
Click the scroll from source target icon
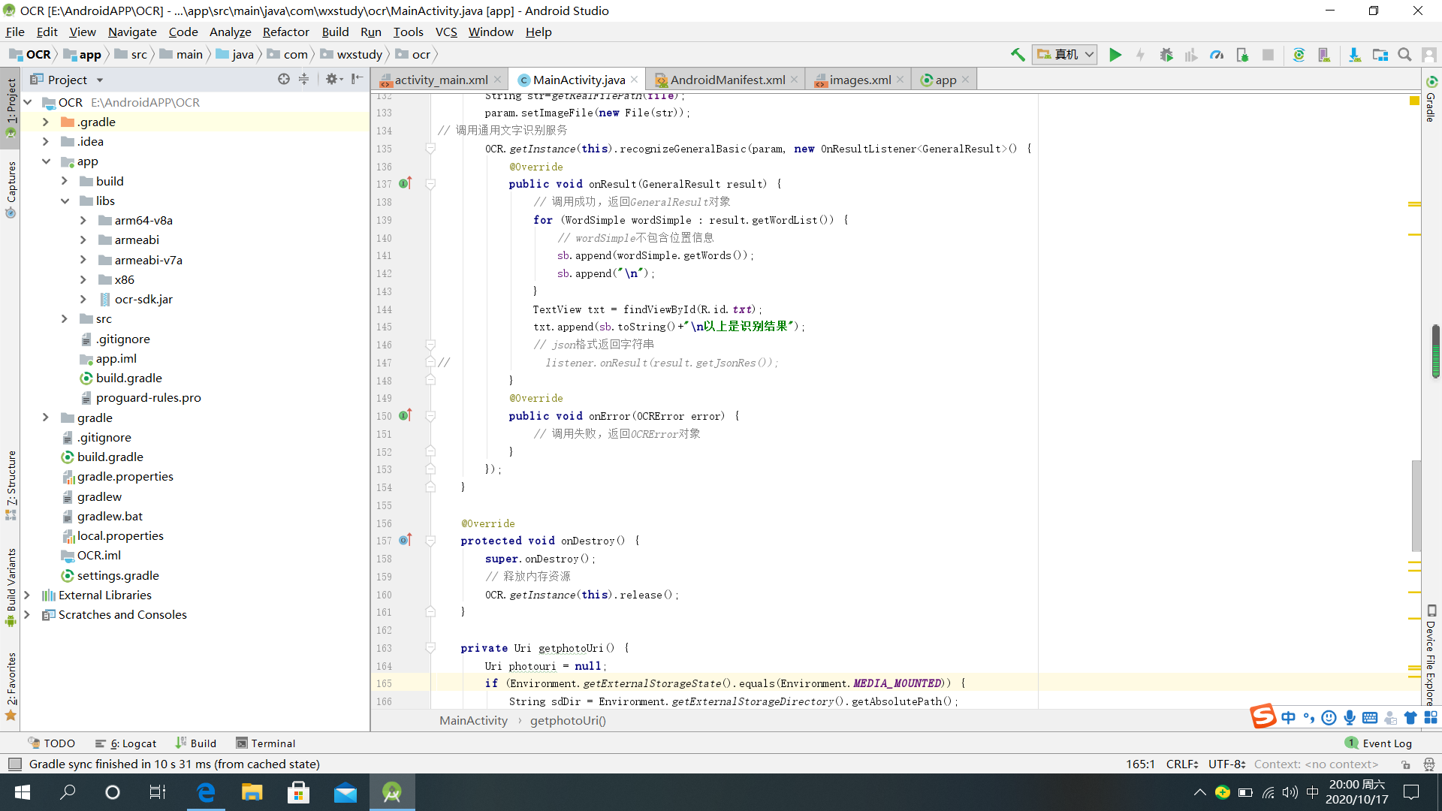point(283,80)
